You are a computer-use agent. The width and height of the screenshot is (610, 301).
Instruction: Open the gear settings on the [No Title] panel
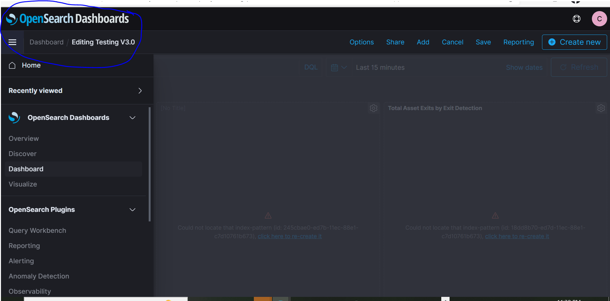point(373,108)
